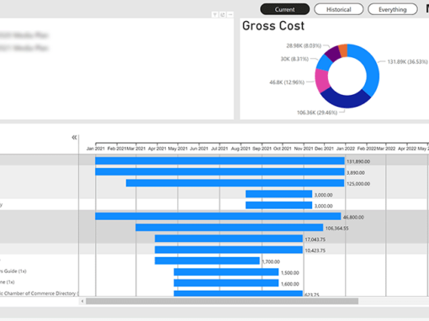Click the Dec 2021 timeline header
This screenshot has height=321, width=429.
(x=324, y=149)
